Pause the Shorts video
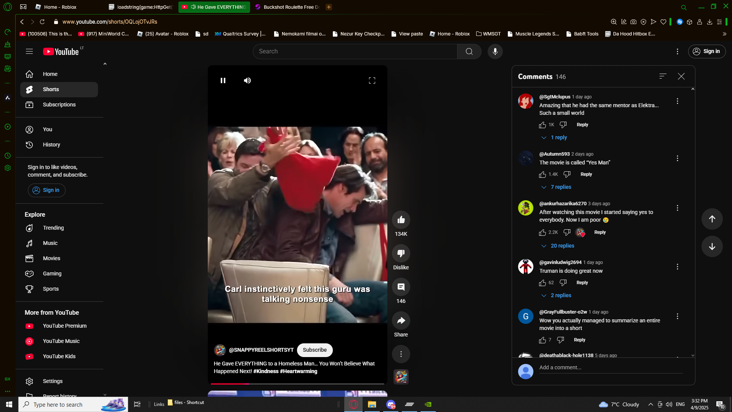 point(223,80)
